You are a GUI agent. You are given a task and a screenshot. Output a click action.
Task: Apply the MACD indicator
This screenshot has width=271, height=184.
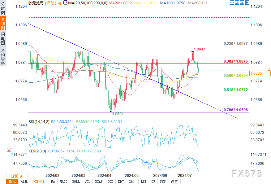click(63, 182)
